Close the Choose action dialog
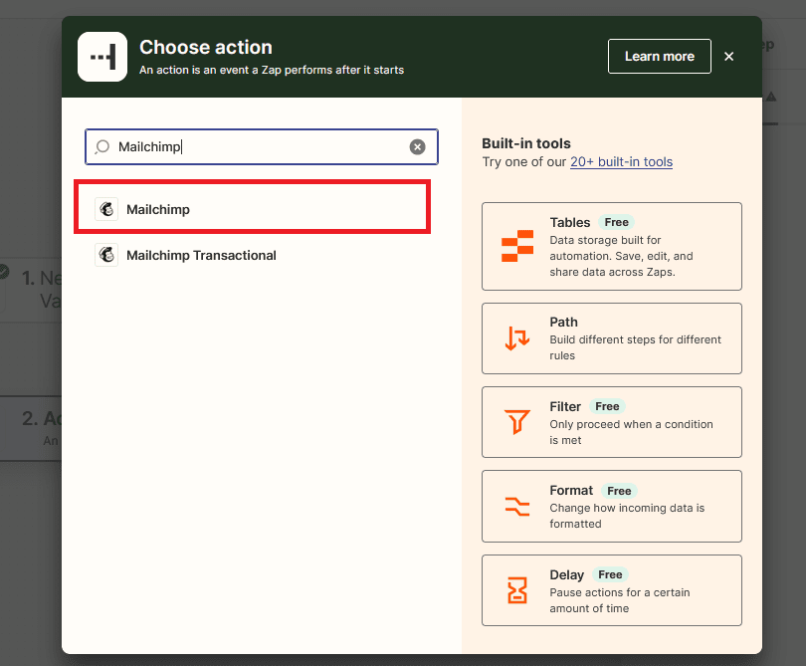This screenshot has height=666, width=806. coord(729,57)
